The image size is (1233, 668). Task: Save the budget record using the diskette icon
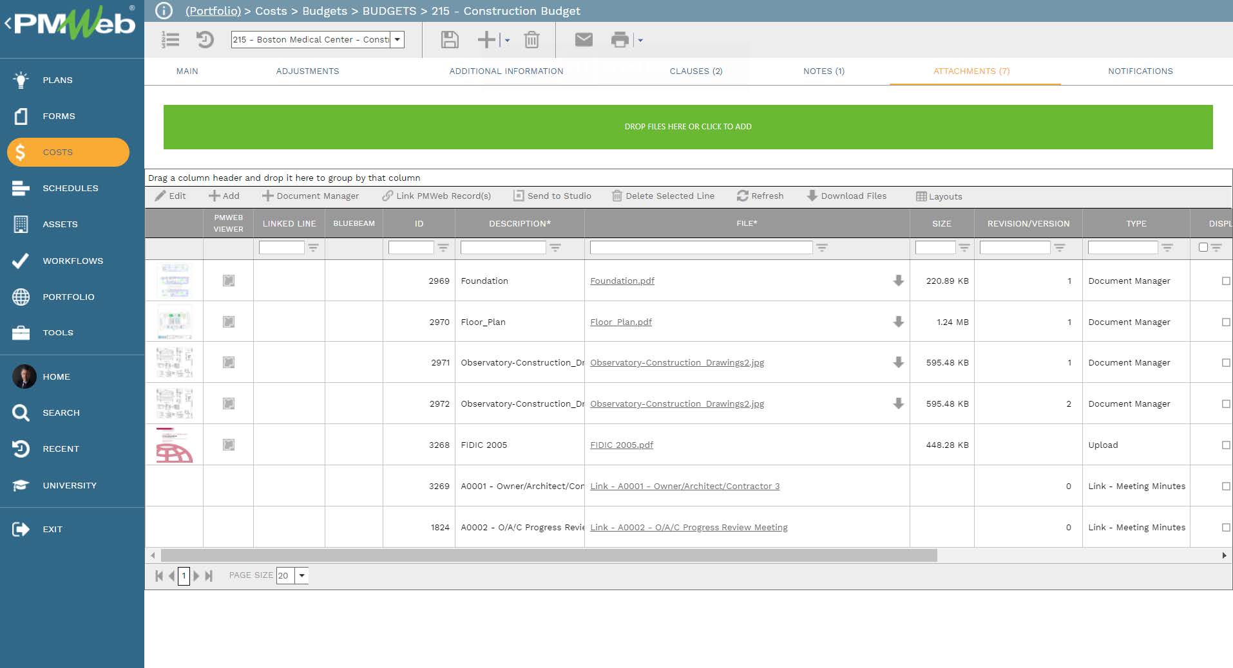click(449, 39)
